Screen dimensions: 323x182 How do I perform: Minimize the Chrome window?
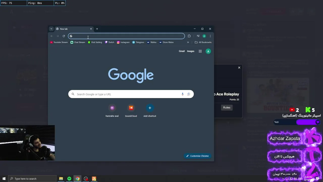[x=195, y=29]
